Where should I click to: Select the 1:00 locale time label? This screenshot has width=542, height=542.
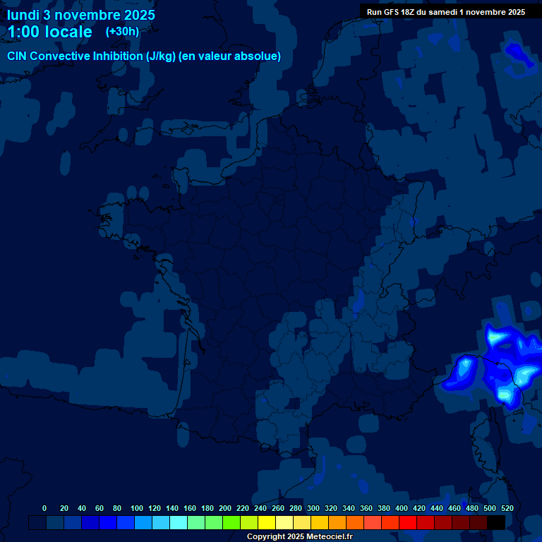pos(50,32)
